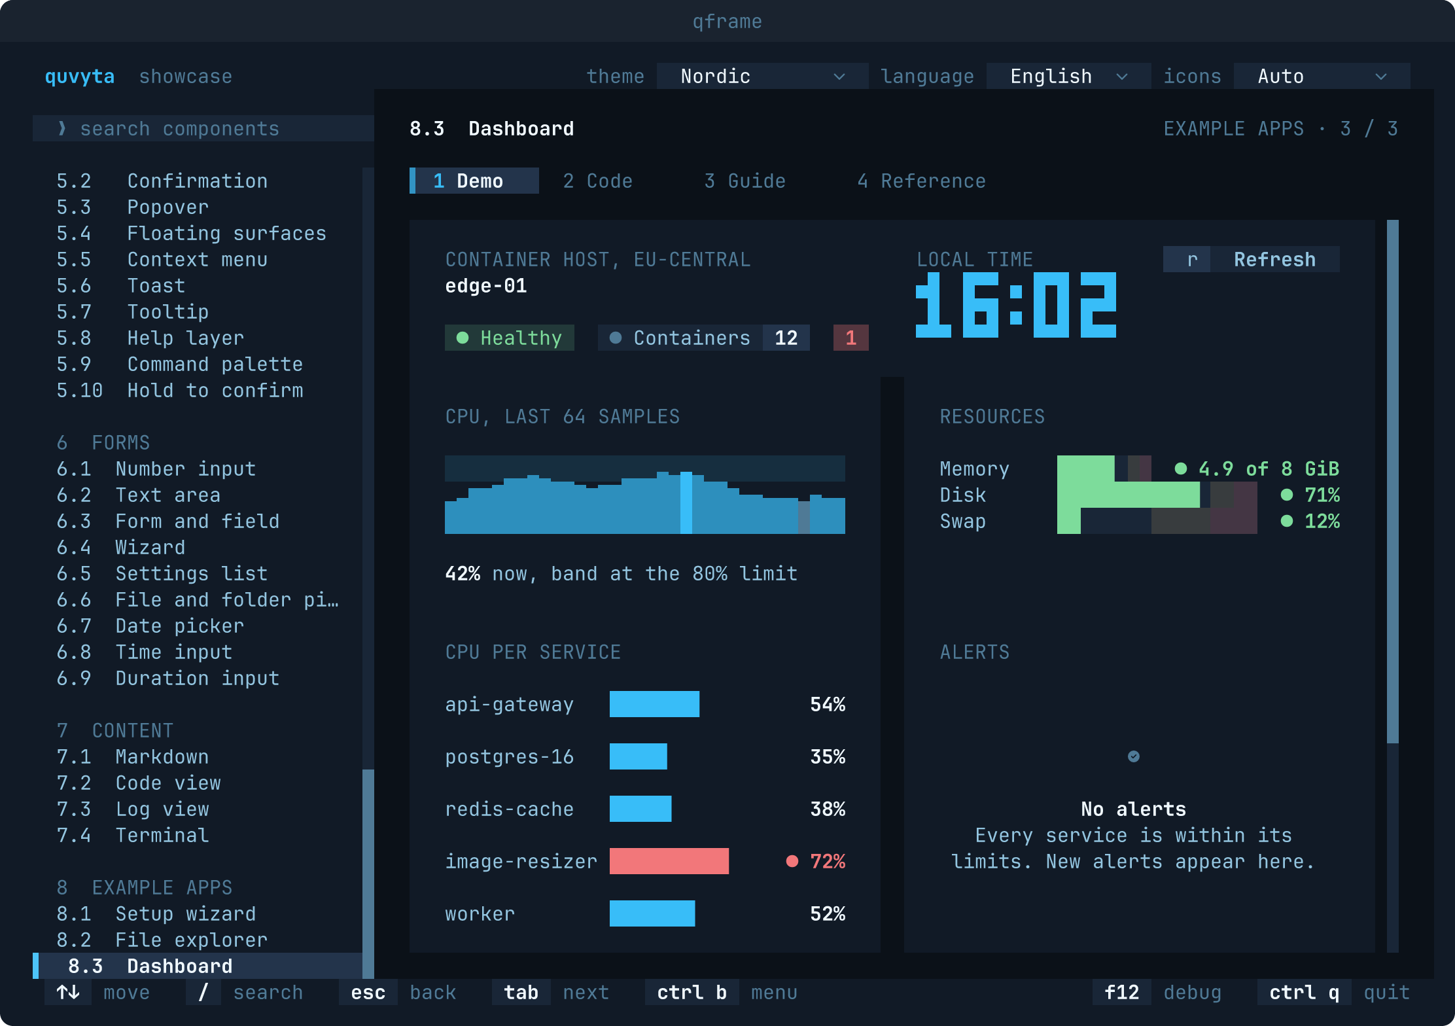Select 6.1 Number input
The width and height of the screenshot is (1455, 1026).
pos(198,469)
